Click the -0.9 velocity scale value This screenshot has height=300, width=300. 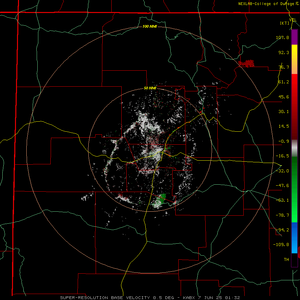[x=284, y=141]
